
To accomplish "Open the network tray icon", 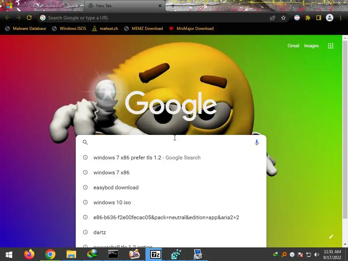I will tap(309, 255).
